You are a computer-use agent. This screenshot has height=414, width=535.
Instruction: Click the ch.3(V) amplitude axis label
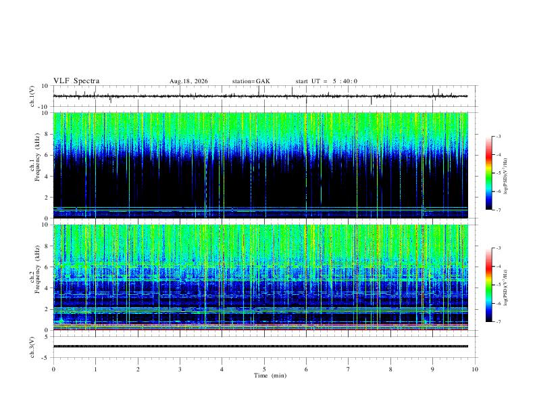(32, 348)
